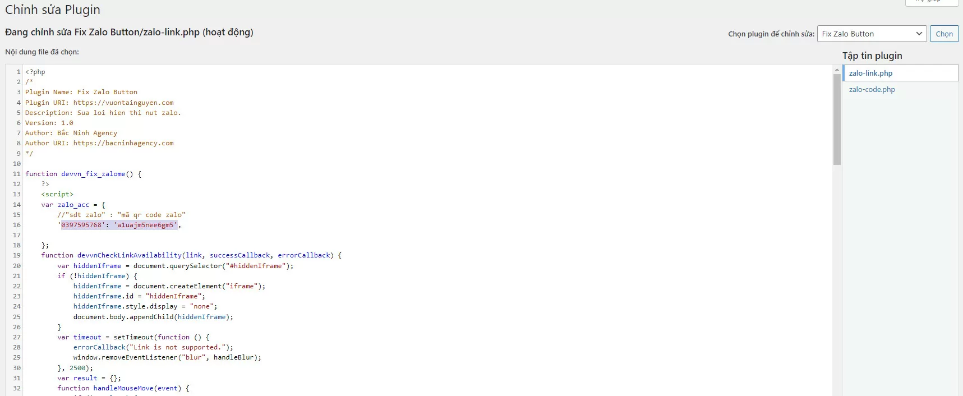
Task: Click the 'window.removeEventListener("blur", handleBlur)' line
Action: pos(167,357)
